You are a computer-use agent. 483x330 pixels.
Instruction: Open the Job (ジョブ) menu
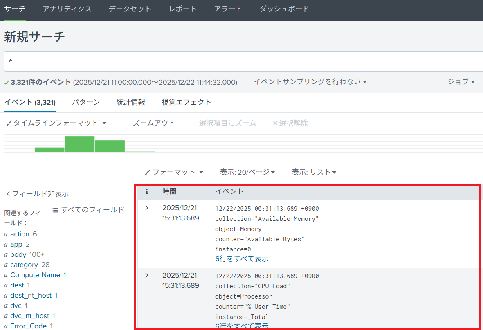tap(461, 82)
